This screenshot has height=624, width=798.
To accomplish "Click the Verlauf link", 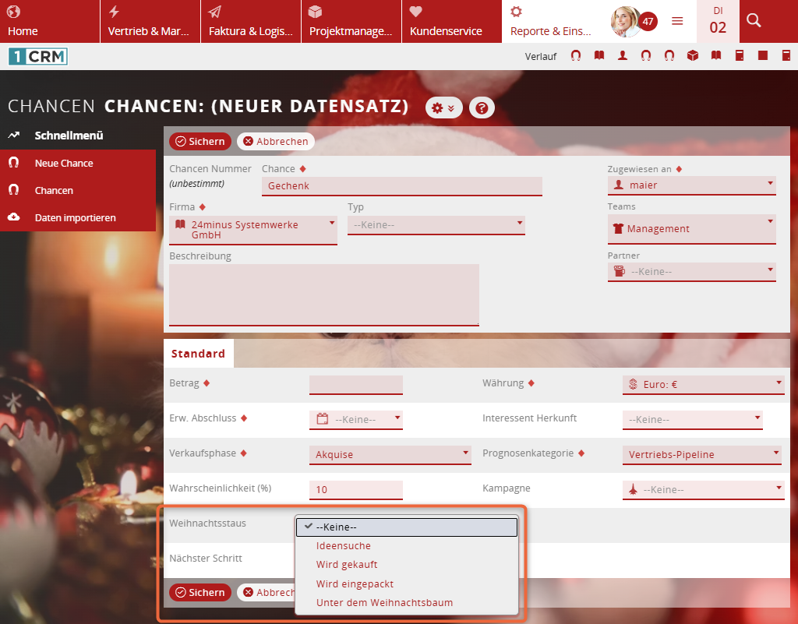I will [540, 55].
